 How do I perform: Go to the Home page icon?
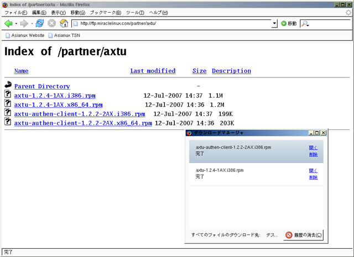pos(64,23)
